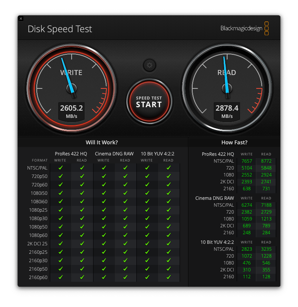Click the FORMAT column header
This screenshot has height=307, width=298.
tap(40, 160)
